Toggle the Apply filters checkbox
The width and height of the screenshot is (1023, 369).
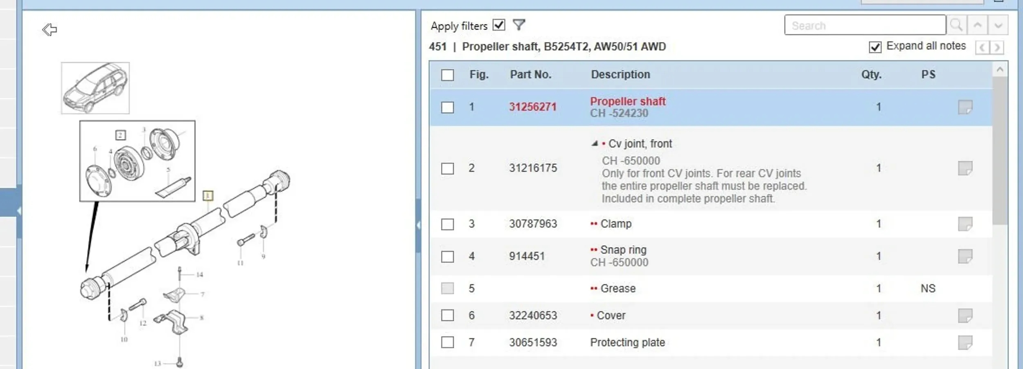click(x=499, y=25)
